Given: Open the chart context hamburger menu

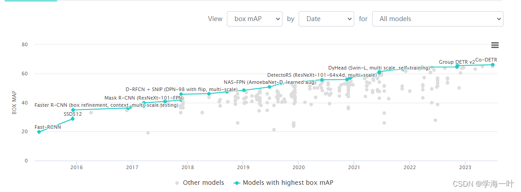Looking at the screenshot, I should click(x=495, y=45).
